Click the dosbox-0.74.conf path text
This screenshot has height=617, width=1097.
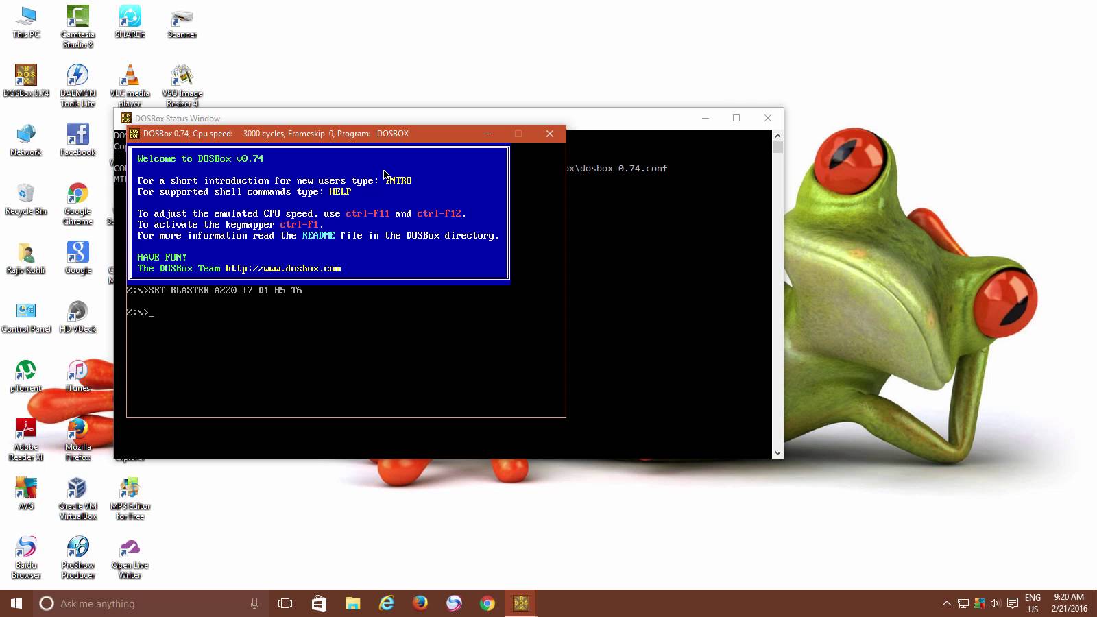617,169
